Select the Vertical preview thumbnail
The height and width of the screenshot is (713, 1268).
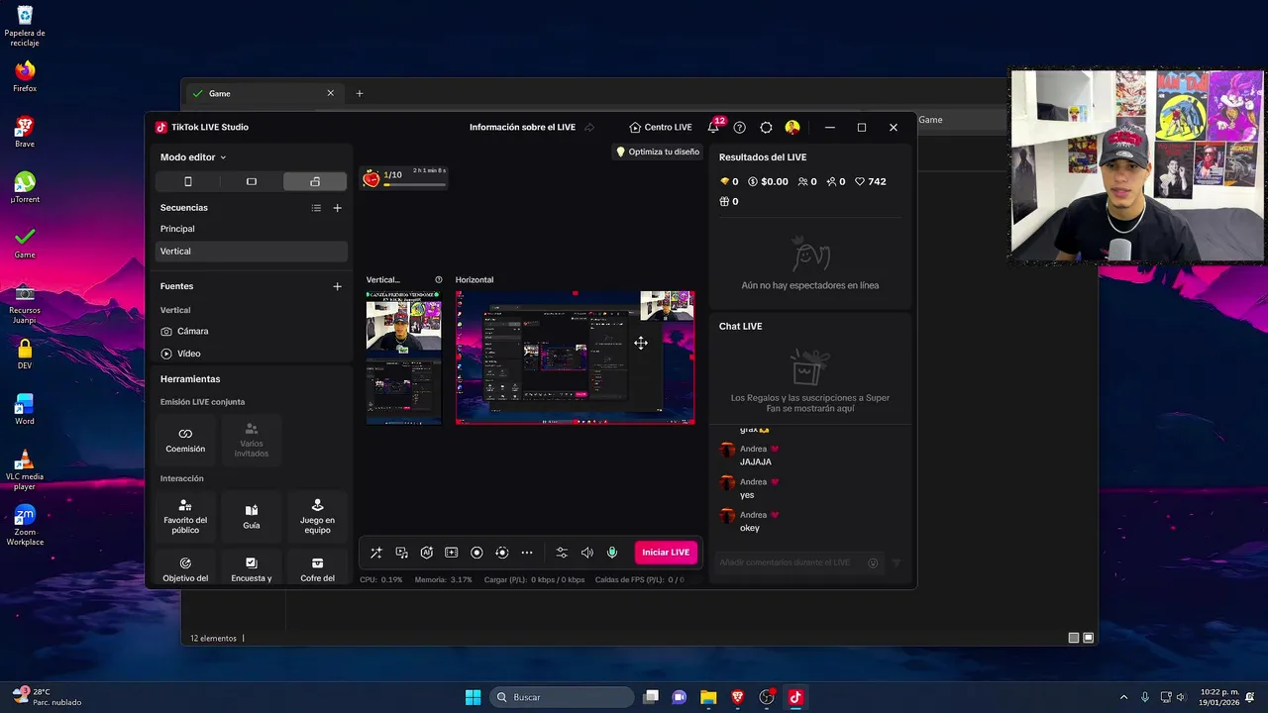(403, 357)
